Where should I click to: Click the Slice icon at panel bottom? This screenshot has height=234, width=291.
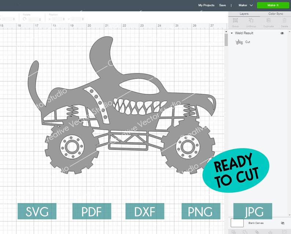(234, 232)
